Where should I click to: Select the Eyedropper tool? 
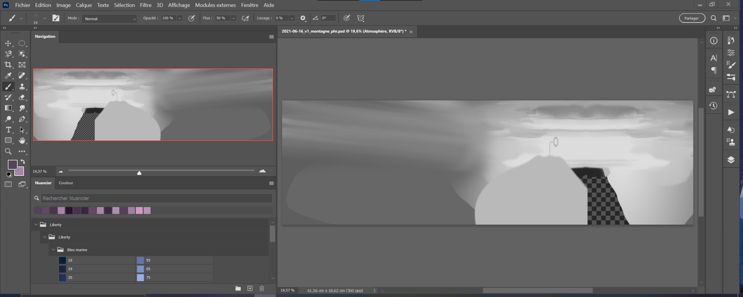[x=8, y=76]
